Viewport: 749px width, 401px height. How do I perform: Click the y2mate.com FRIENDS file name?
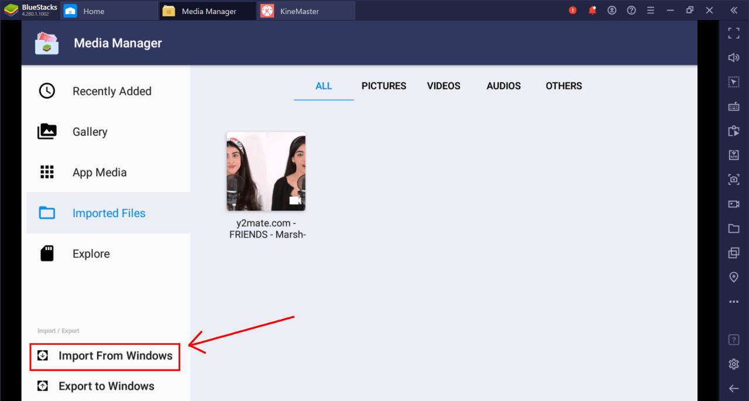pos(266,229)
